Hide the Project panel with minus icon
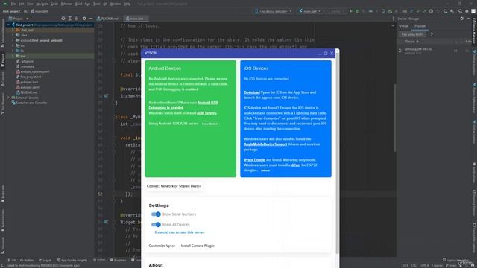477x268 pixels. pyautogui.click(x=91, y=19)
